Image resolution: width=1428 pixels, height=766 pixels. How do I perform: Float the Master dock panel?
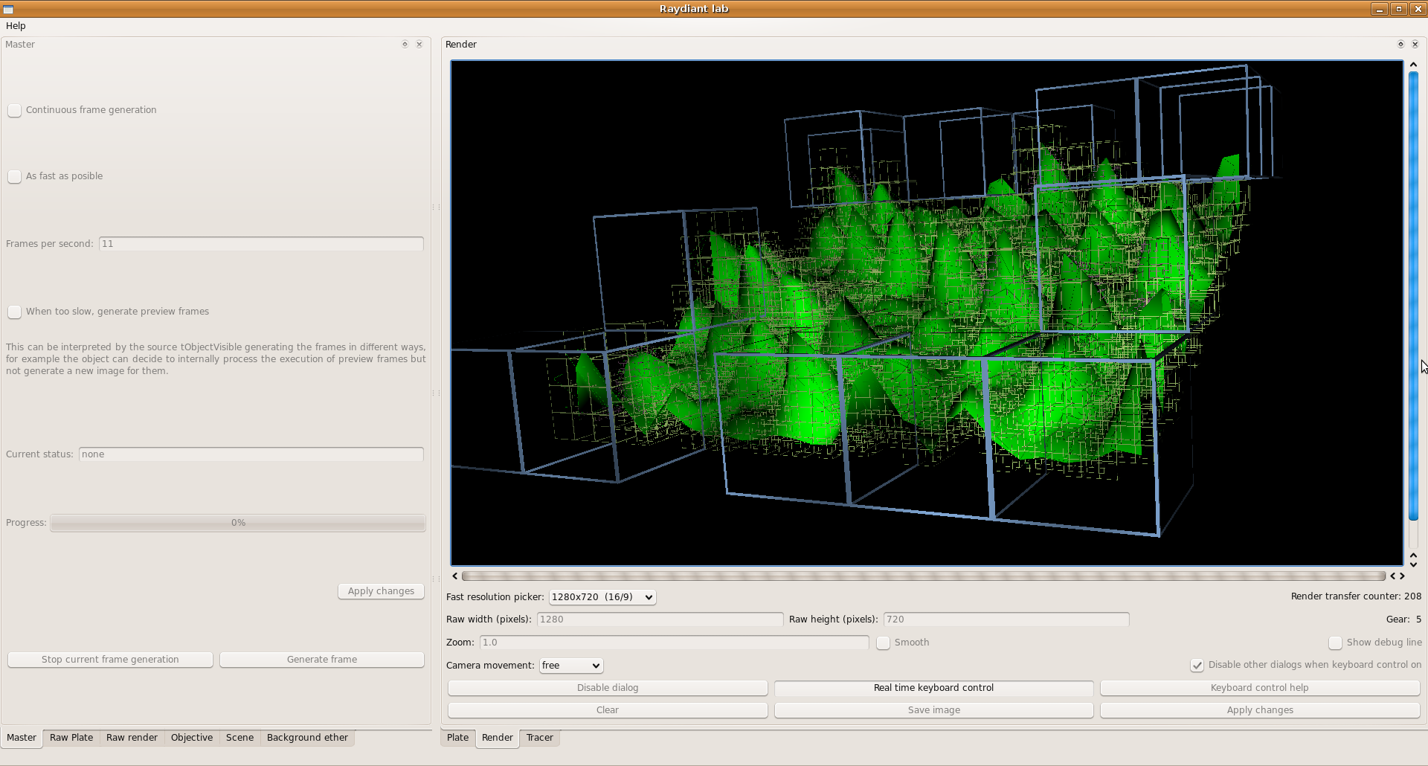(x=405, y=45)
